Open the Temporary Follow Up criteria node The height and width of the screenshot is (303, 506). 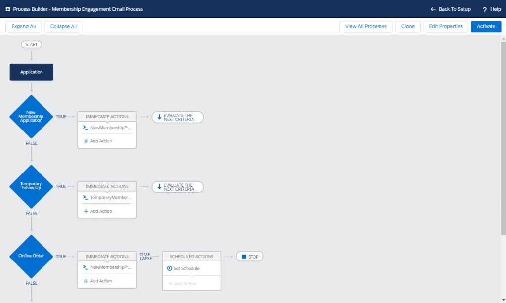(31, 186)
